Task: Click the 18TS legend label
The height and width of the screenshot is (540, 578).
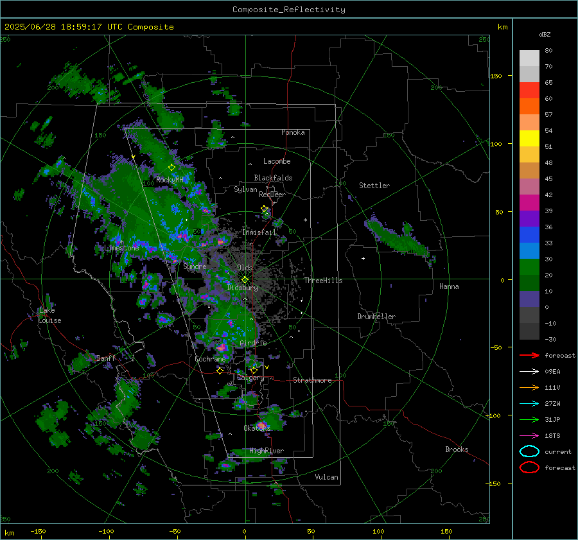Action: (x=552, y=436)
